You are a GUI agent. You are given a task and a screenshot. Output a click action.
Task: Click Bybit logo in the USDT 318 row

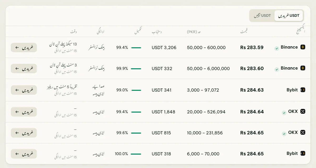[303, 154]
